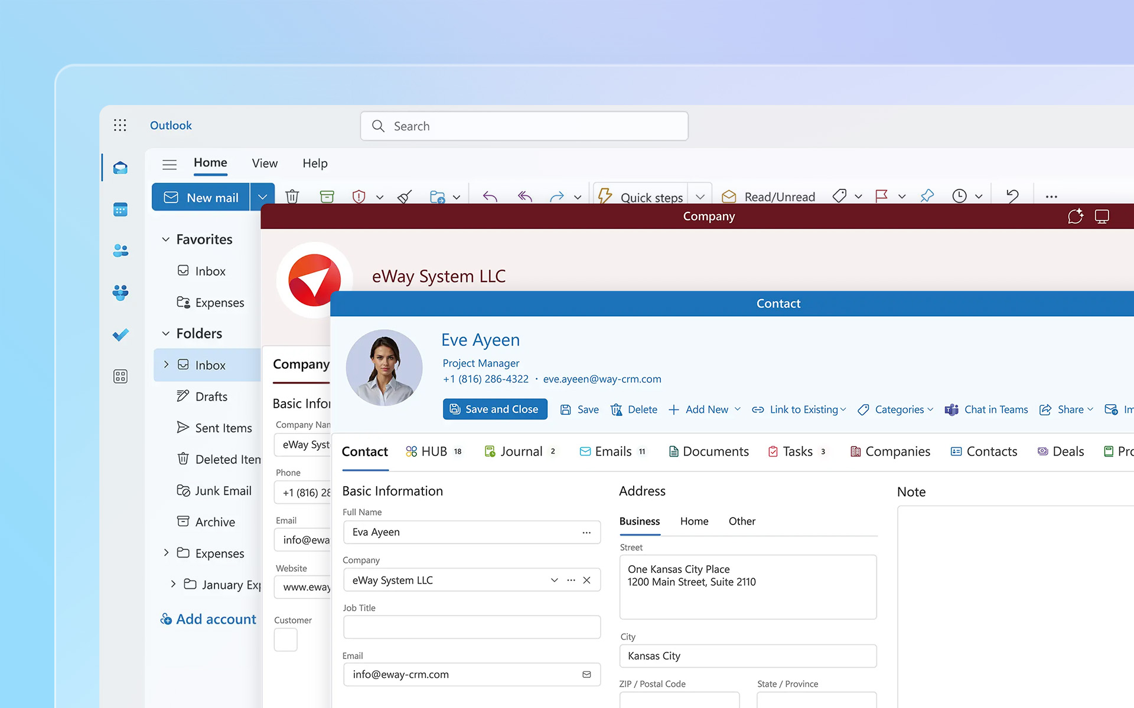Click the Sweep broom icon in ribbon
This screenshot has width=1134, height=708.
coord(405,196)
